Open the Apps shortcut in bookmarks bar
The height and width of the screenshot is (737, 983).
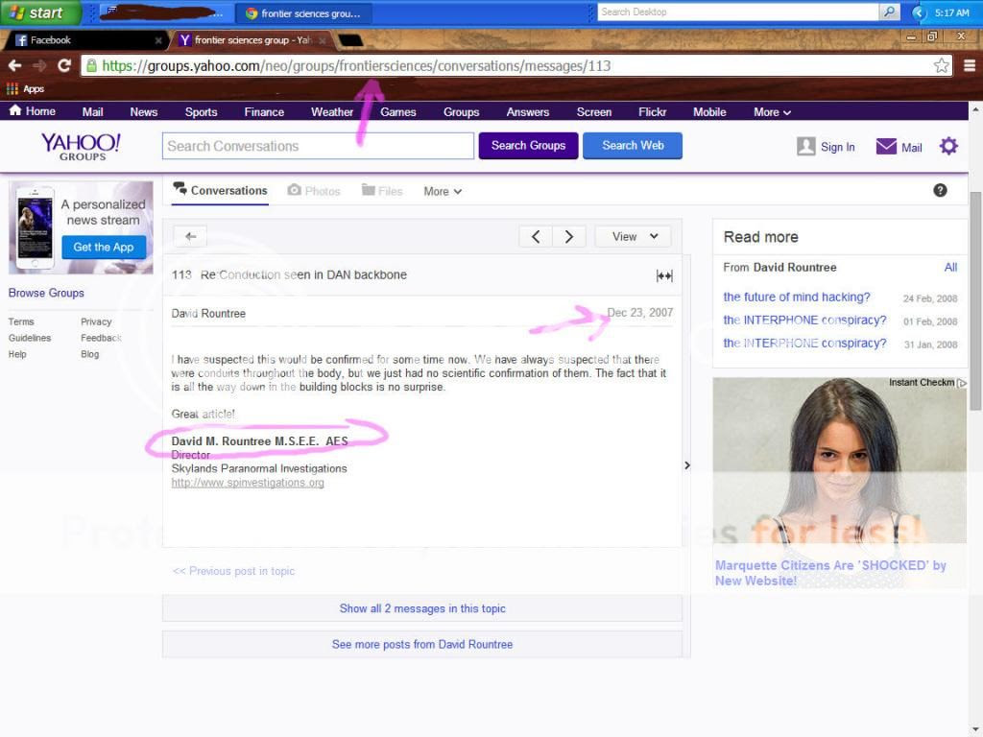tap(25, 89)
